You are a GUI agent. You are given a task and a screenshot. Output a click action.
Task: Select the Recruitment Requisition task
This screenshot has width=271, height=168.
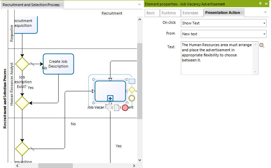pos(26,25)
